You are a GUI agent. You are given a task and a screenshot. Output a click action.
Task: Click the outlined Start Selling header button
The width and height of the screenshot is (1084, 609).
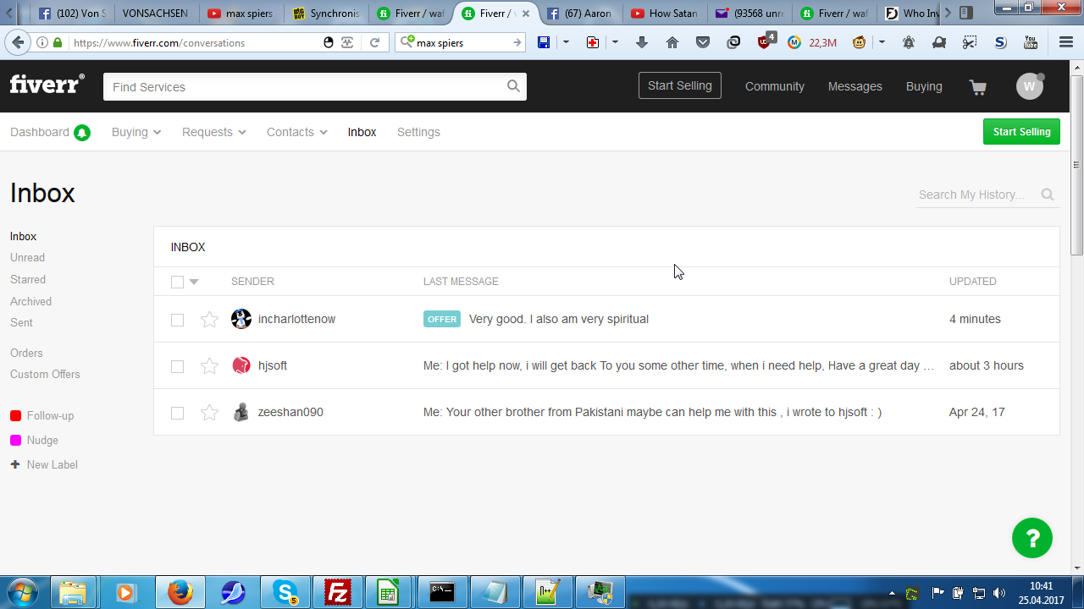680,85
